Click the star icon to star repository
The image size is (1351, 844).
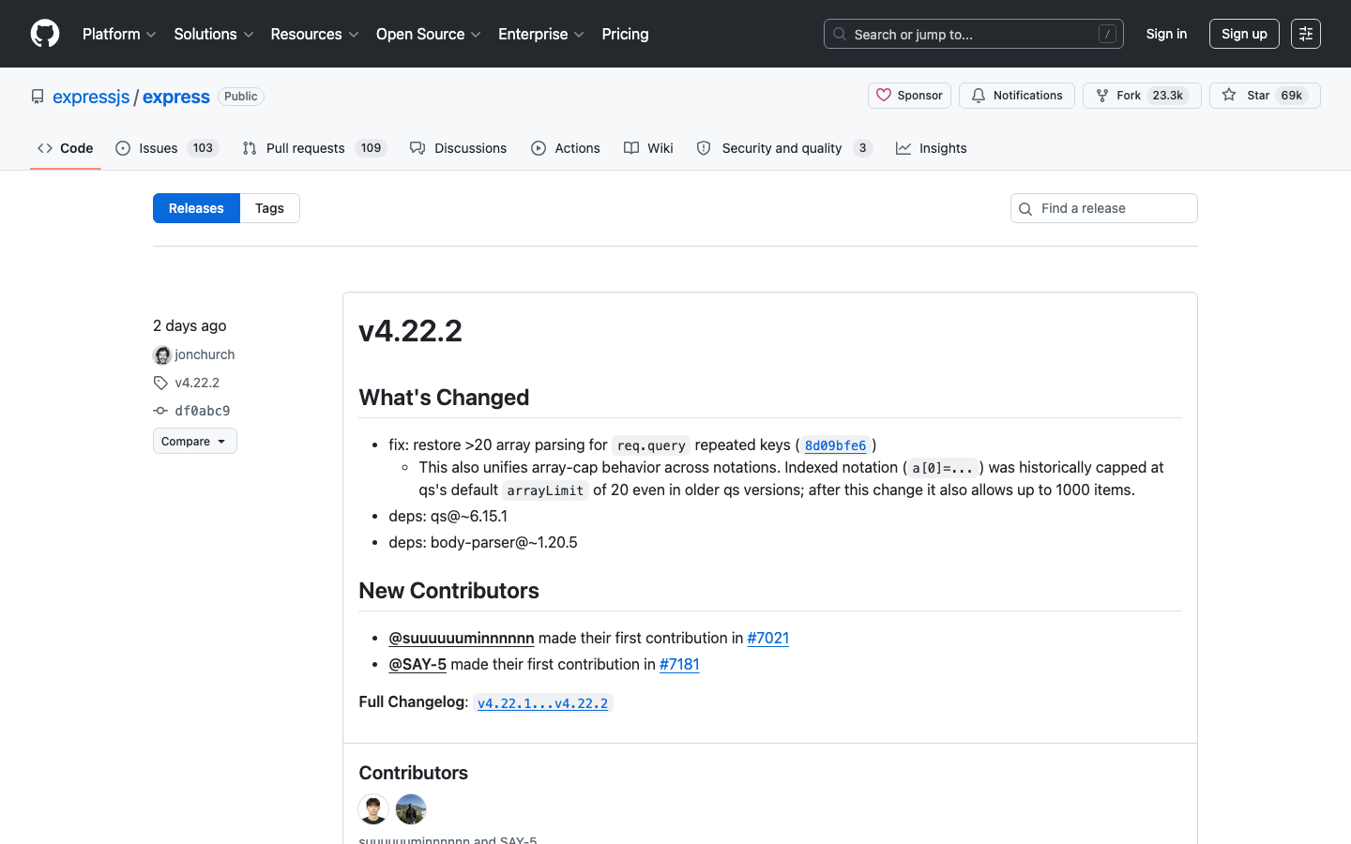click(1229, 96)
